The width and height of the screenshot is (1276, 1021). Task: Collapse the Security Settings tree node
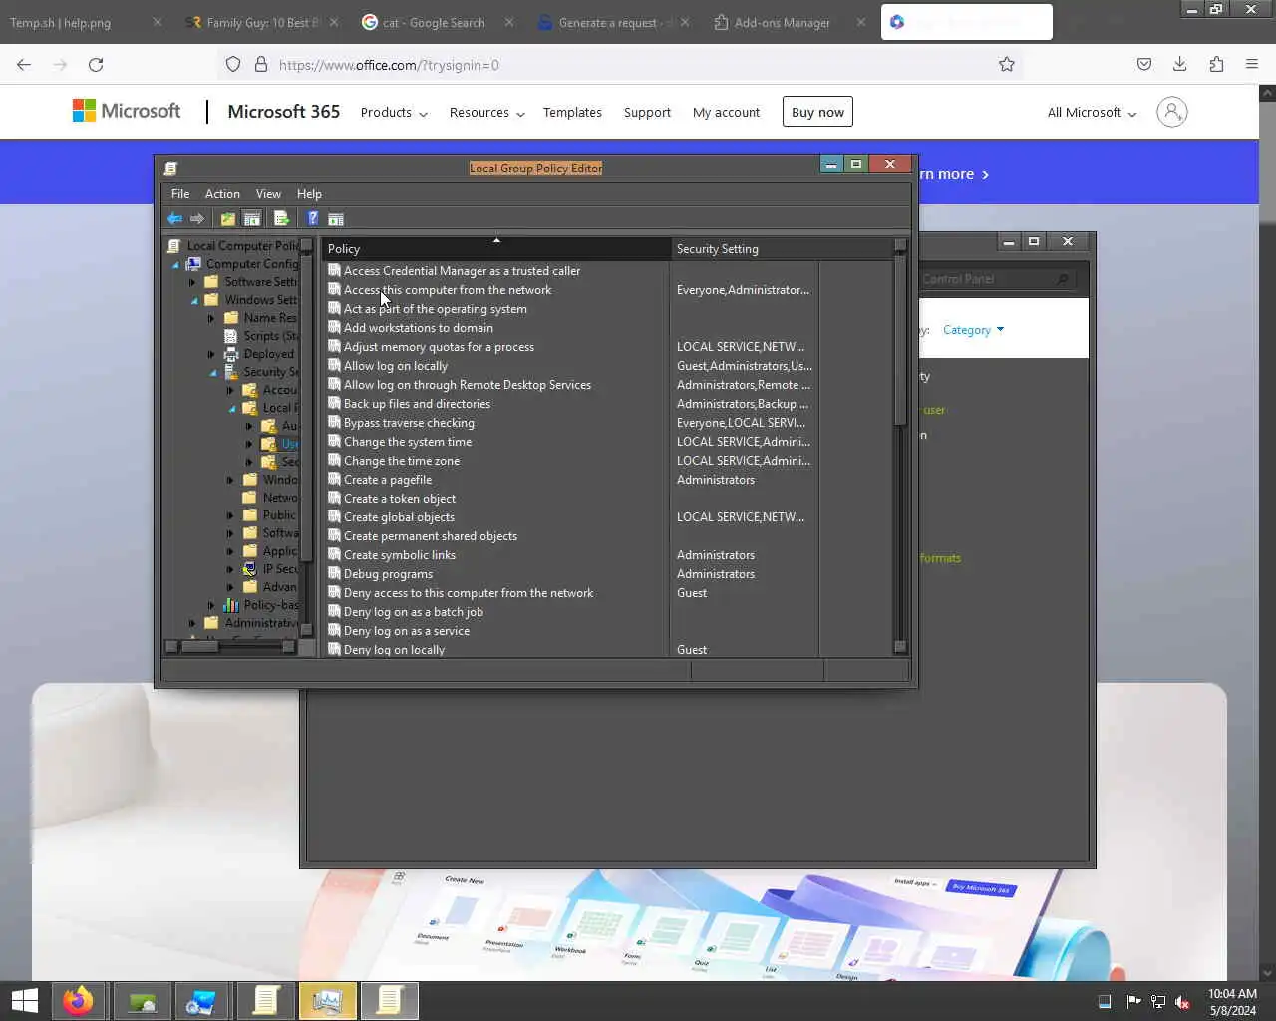(213, 372)
